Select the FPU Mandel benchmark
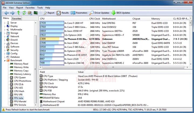The width and height of the screenshot is (194, 113). coord(20,101)
